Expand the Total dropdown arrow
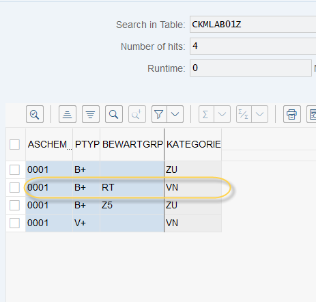 point(222,114)
